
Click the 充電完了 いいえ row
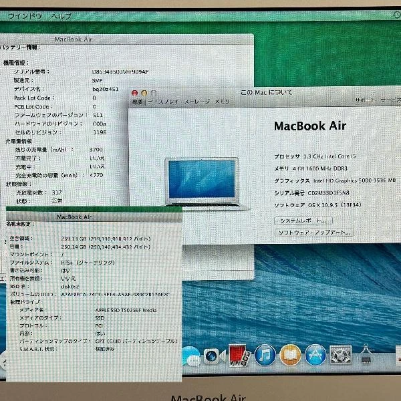(60, 158)
